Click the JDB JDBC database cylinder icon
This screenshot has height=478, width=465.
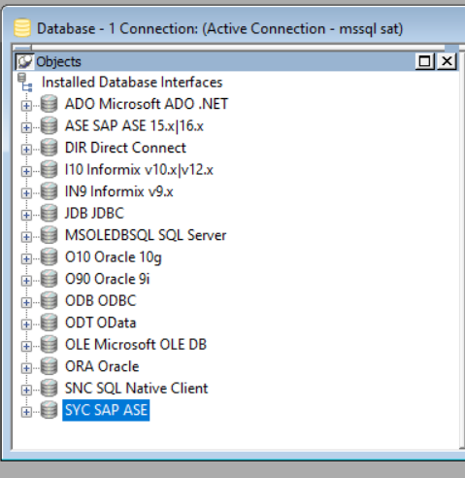pyautogui.click(x=50, y=213)
